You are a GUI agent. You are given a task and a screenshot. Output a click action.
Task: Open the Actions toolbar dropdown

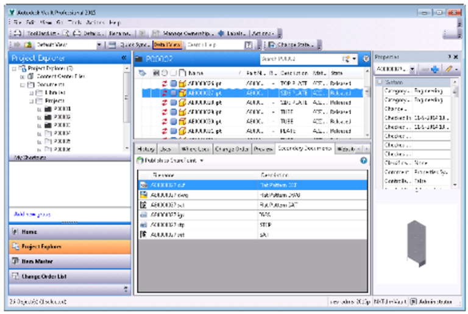[x=263, y=33]
